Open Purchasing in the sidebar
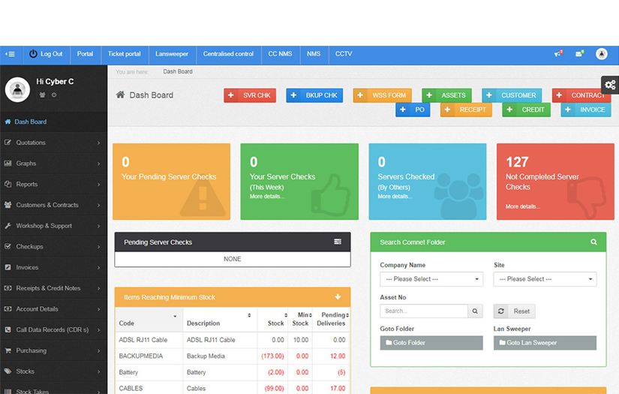 click(x=54, y=350)
